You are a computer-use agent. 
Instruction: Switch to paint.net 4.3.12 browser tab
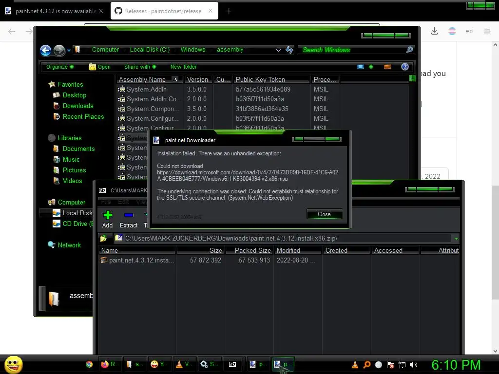pyautogui.click(x=55, y=11)
